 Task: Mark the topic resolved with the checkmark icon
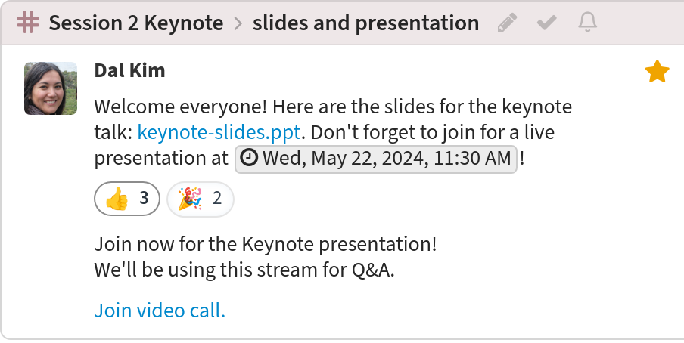(x=546, y=23)
